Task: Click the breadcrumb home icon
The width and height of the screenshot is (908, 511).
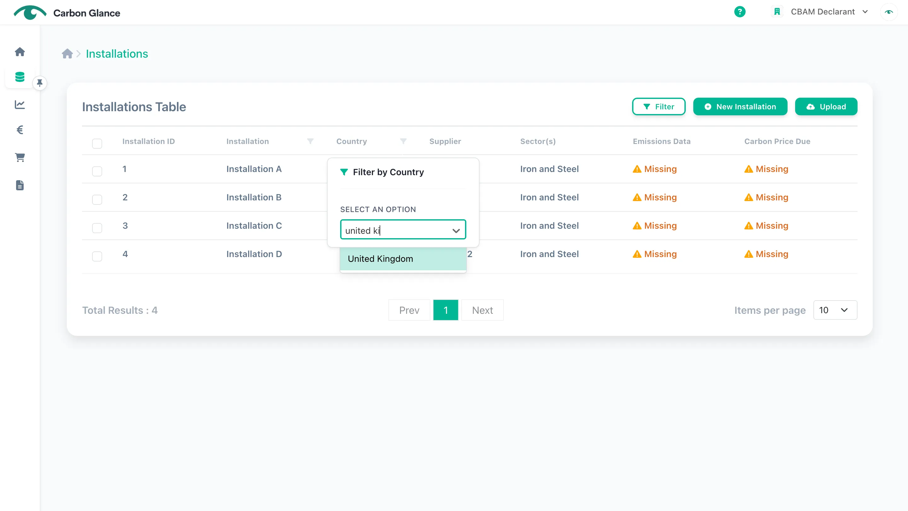Action: pos(67,54)
